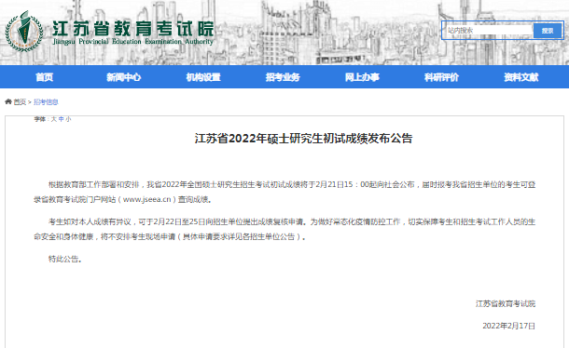This screenshot has width=569, height=348.
Task: Set font size to 小
Action: [x=68, y=119]
